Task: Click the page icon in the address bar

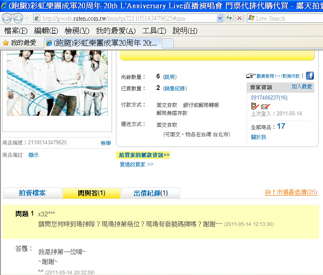Action: [37, 18]
